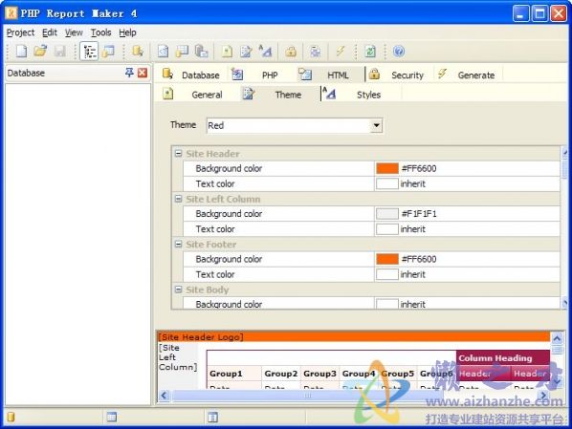Click the Save Project disk icon
Screen dimensions: 572x429
(x=60, y=51)
